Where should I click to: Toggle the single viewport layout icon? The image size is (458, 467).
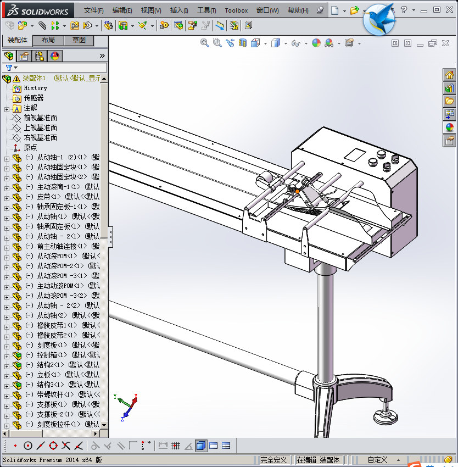tap(214, 446)
